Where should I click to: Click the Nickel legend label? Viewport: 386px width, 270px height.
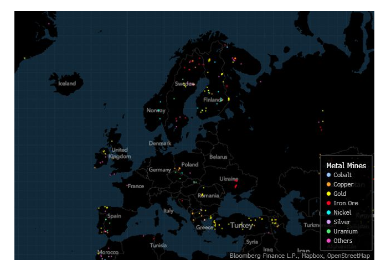[342, 212]
